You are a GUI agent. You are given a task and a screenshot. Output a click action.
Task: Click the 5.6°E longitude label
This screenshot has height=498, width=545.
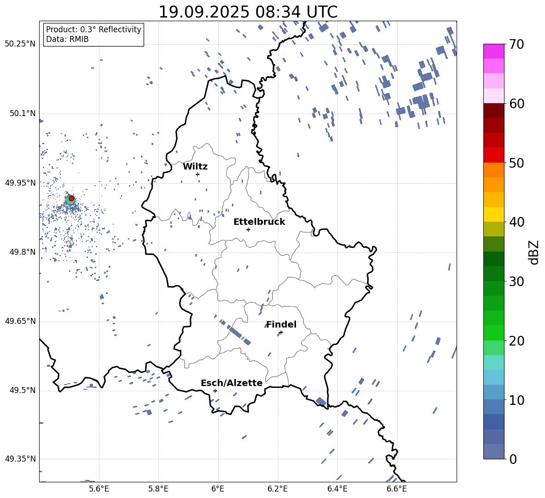click(99, 489)
